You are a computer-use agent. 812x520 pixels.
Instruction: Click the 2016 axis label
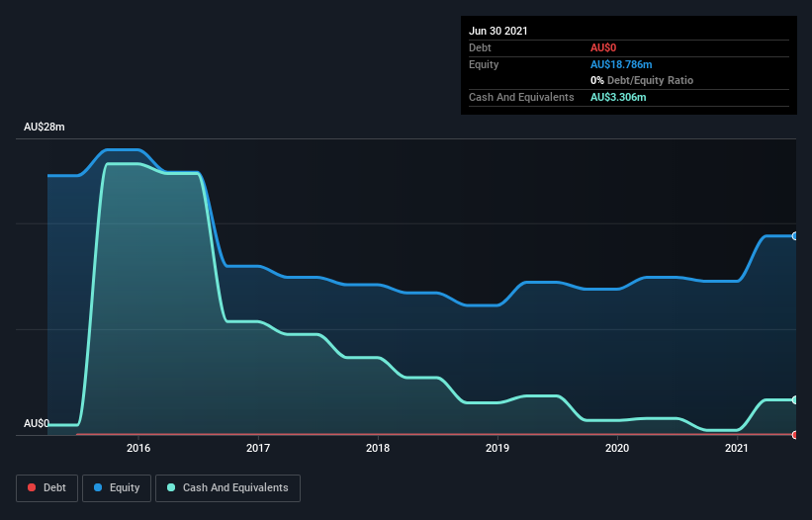[138, 448]
